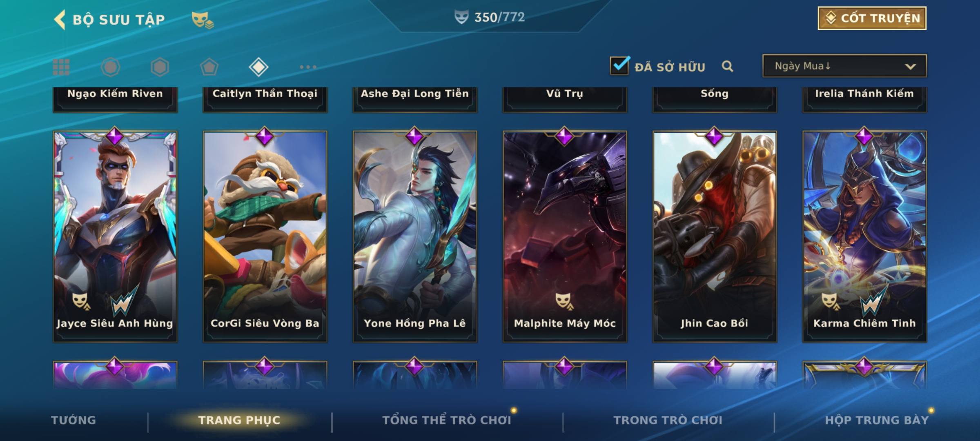This screenshot has height=441, width=980.
Task: Select the octagon rarity filter icon
Action: pyautogui.click(x=111, y=67)
